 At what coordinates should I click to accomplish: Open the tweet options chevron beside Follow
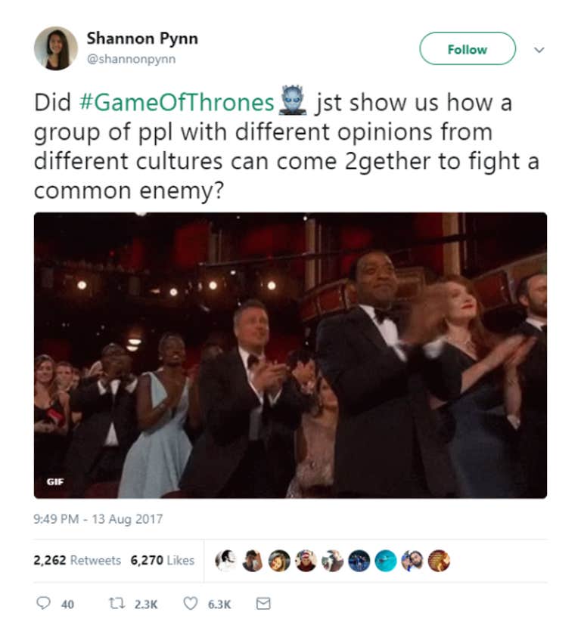click(539, 50)
